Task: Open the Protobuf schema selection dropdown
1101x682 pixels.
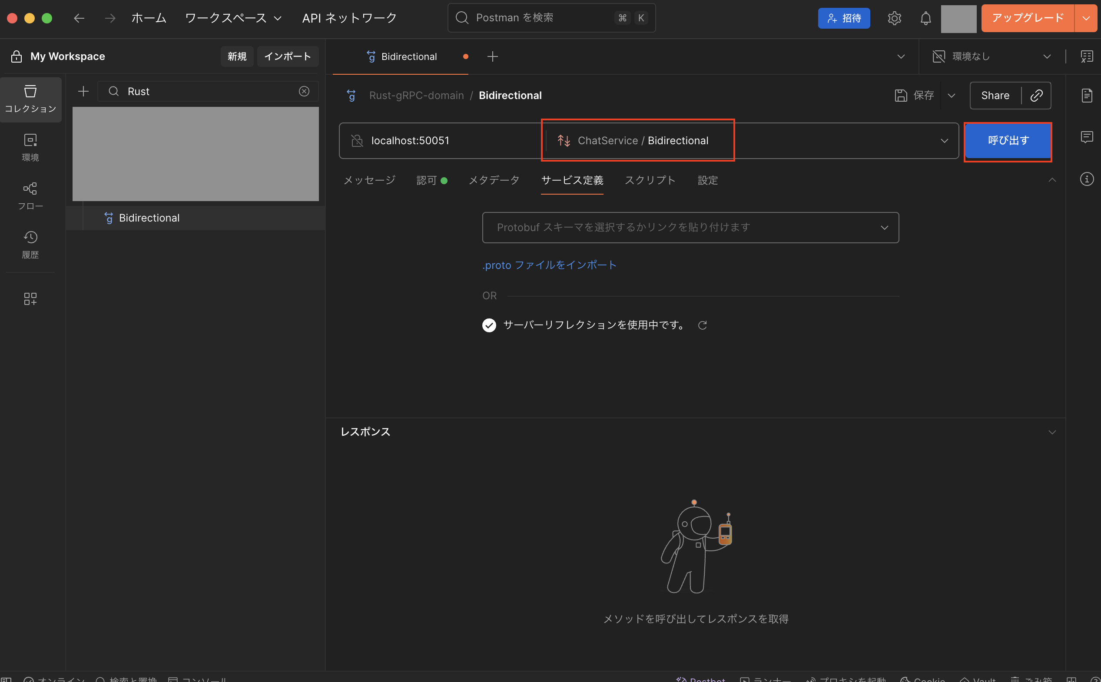Action: (690, 227)
